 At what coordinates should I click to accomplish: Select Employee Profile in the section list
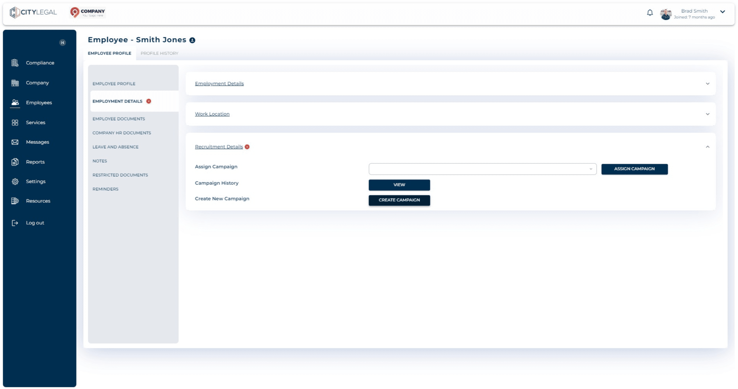114,83
